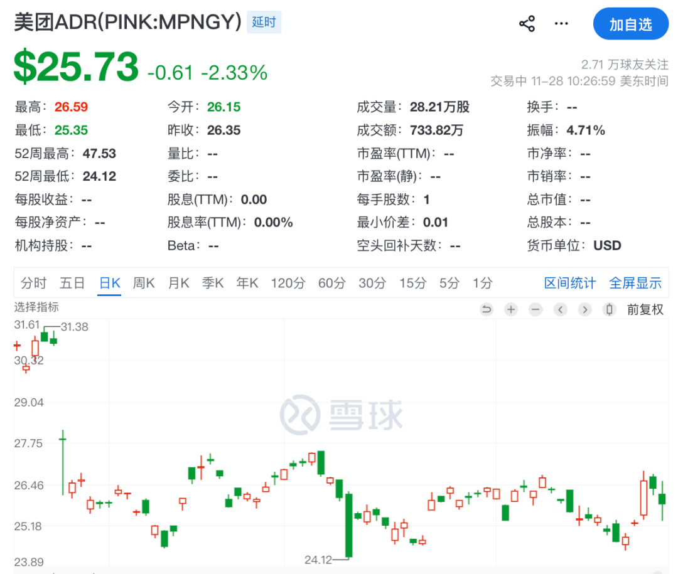This screenshot has height=574, width=678.
Task: Click the share icon
Action: (x=527, y=23)
